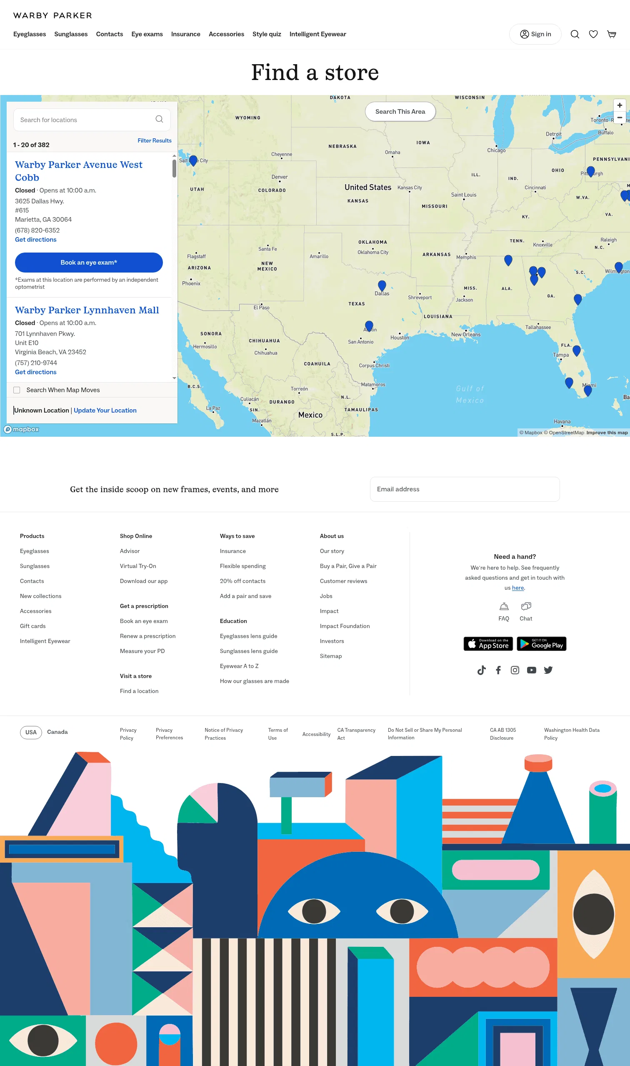Viewport: 630px width, 1066px height.
Task: Open Warby Parker YouTube channel
Action: [x=532, y=671]
